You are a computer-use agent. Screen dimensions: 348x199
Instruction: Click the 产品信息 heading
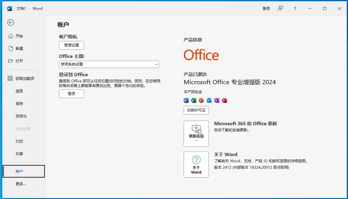tap(193, 40)
